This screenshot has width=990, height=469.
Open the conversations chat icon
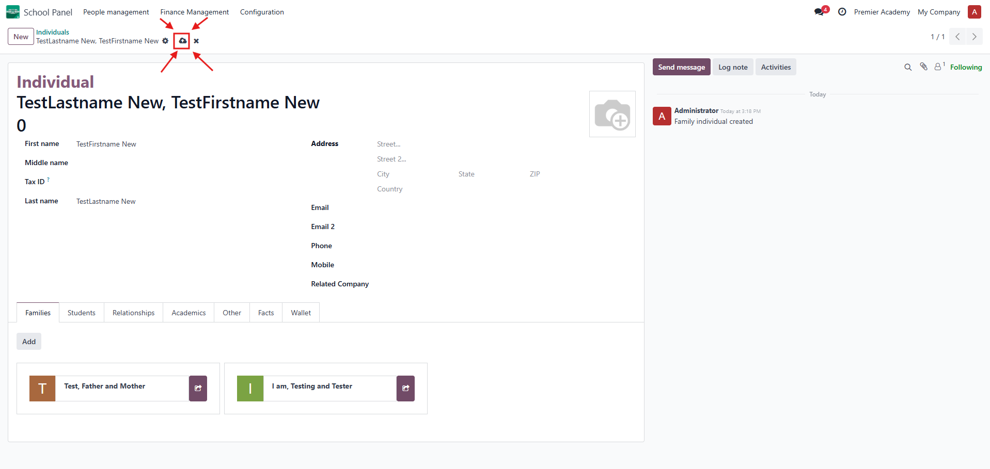(819, 12)
